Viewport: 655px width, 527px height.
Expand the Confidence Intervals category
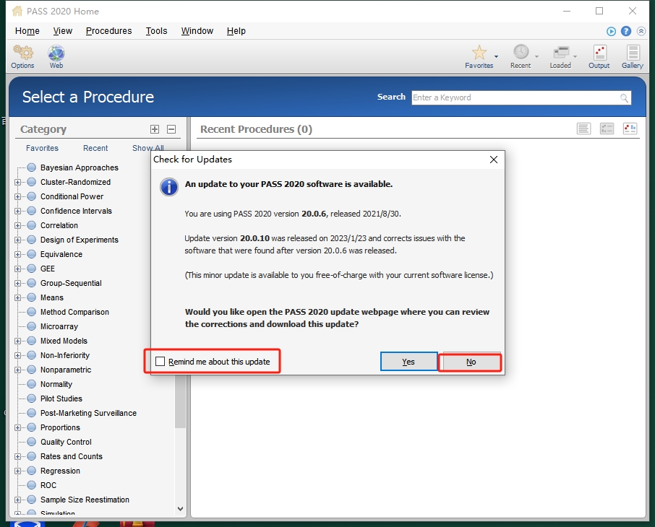coord(17,211)
